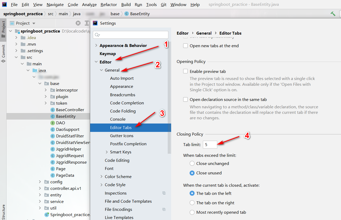Select Most recently opened tab option
Viewport: 341px width, 220px height.
(192, 212)
